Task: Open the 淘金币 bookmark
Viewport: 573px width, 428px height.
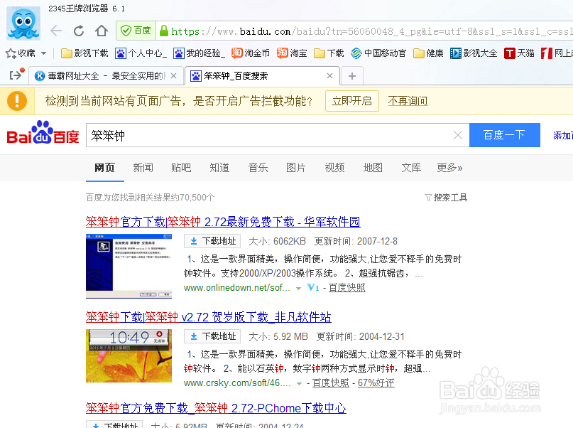Action: point(251,53)
